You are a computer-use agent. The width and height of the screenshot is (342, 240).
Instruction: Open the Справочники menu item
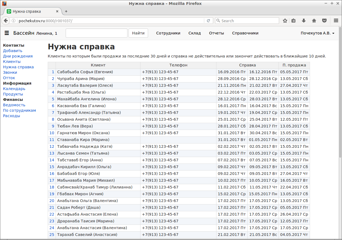(x=245, y=33)
